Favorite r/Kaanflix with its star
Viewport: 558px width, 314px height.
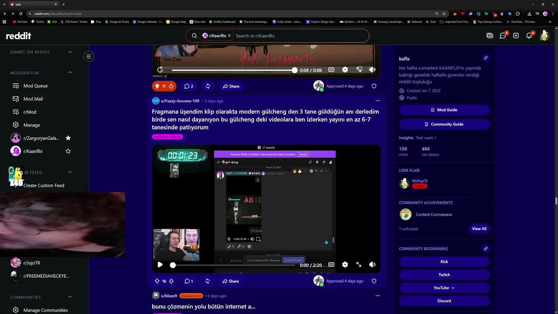pyautogui.click(x=68, y=151)
